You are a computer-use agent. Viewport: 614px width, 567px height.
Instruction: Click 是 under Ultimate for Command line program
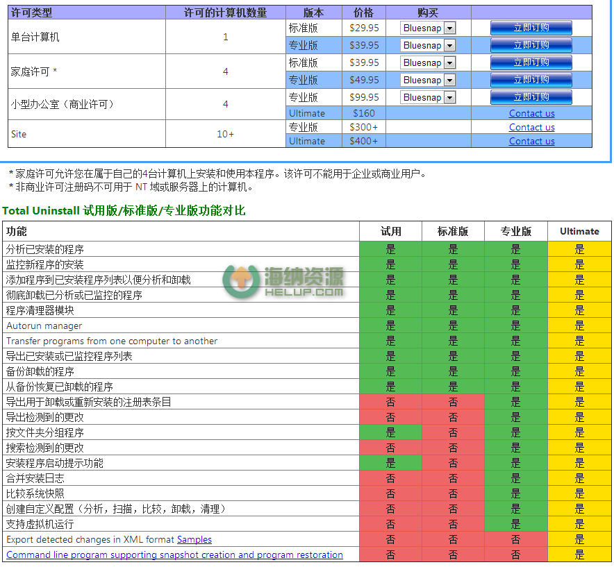579,555
